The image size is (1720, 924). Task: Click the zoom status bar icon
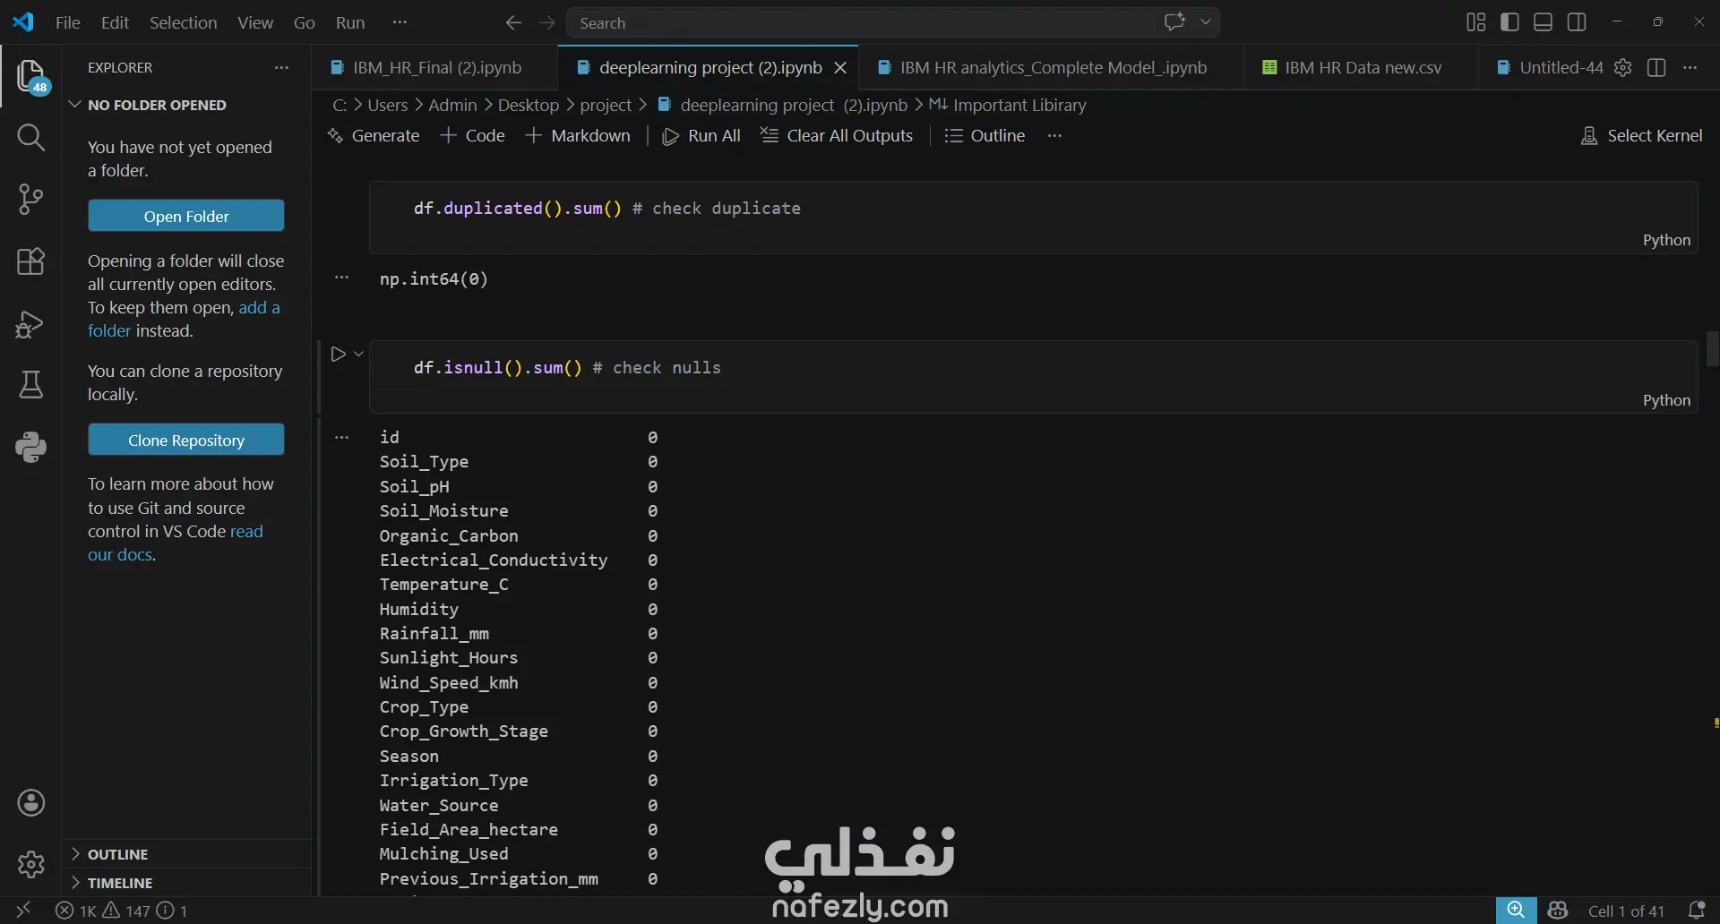(1516, 911)
